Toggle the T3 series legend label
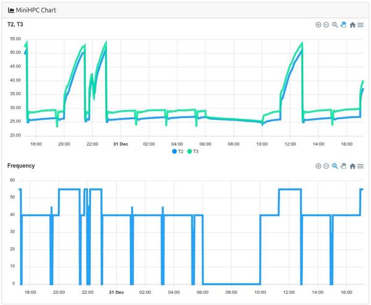This screenshot has width=371, height=305. click(196, 151)
